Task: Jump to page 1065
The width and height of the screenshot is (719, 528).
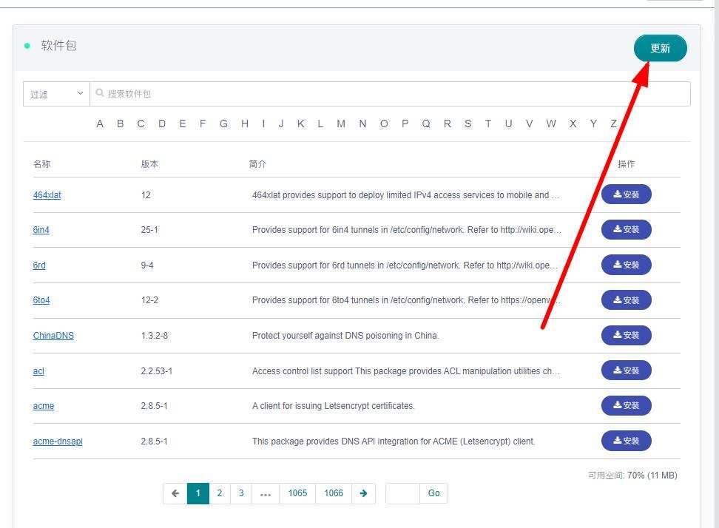Action: [297, 494]
